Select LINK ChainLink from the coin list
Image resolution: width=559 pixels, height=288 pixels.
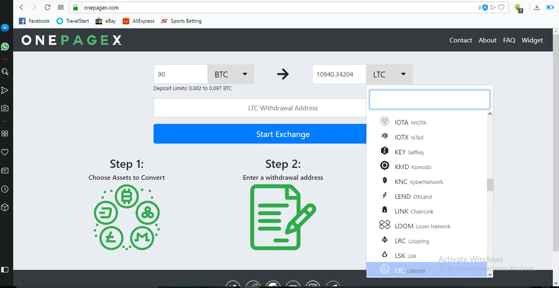(x=427, y=212)
